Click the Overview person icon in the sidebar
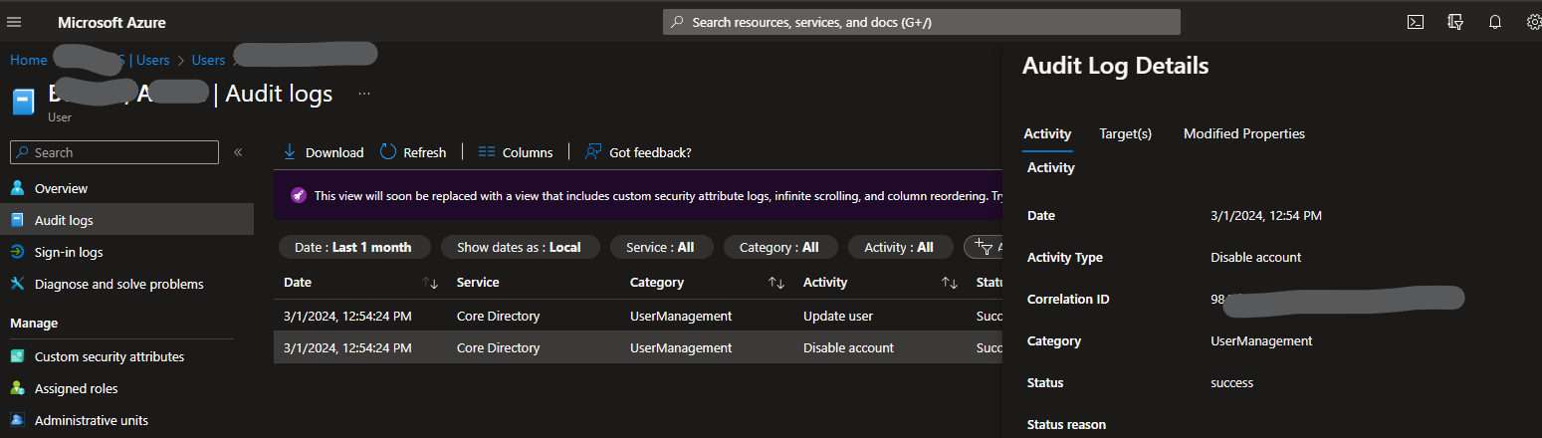This screenshot has width=1542, height=438. click(18, 188)
